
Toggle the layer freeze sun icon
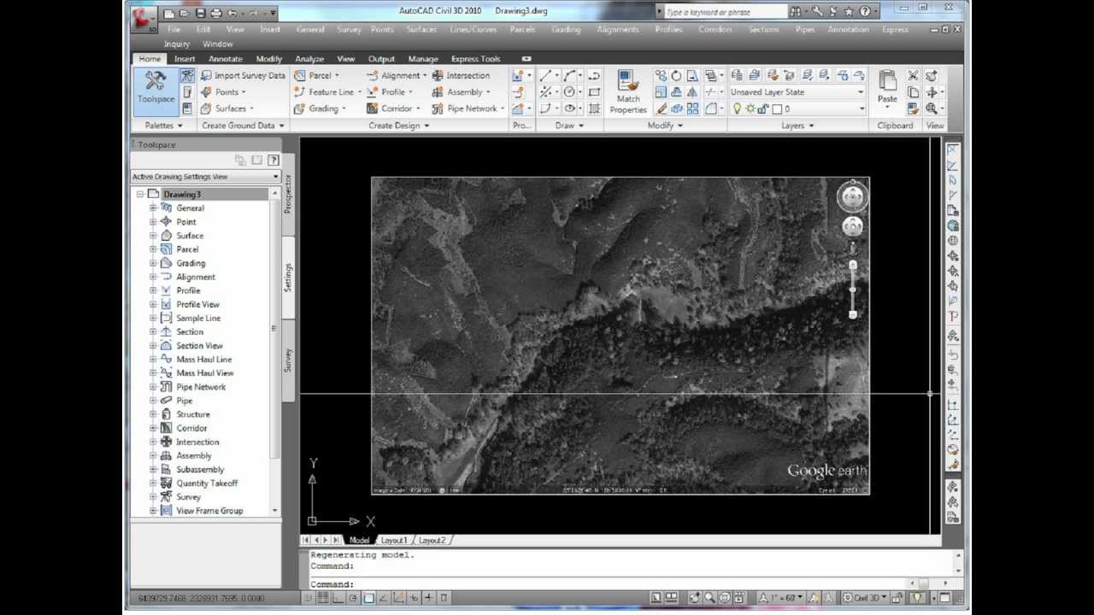[x=750, y=108]
